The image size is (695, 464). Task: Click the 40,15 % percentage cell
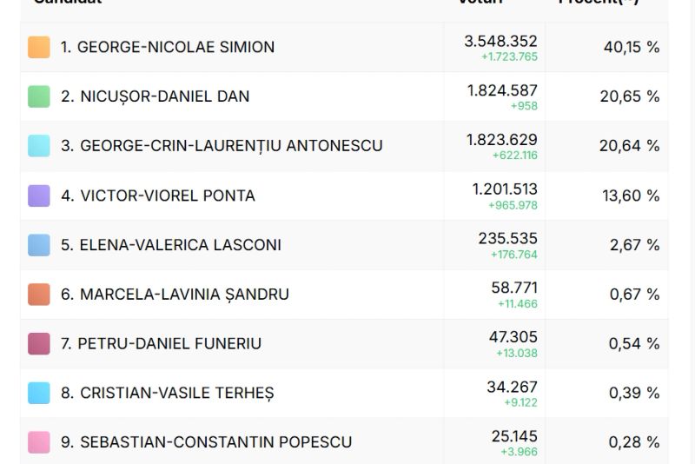coord(631,47)
